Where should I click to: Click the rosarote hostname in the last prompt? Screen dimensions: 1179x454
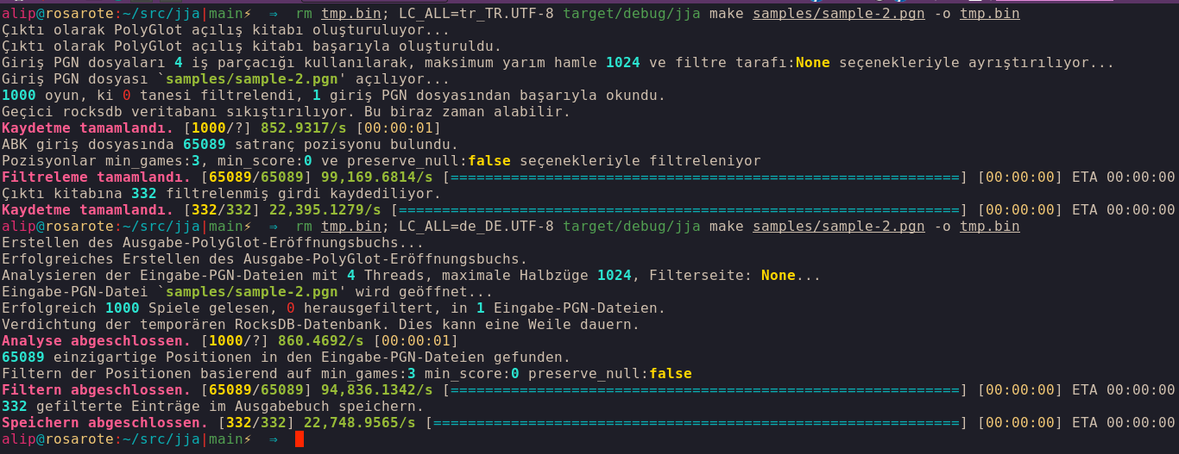pos(79,439)
